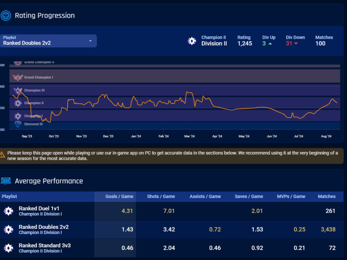347x260 pixels.
Task: Click the Grand Champion I band label
Action: coord(39,78)
